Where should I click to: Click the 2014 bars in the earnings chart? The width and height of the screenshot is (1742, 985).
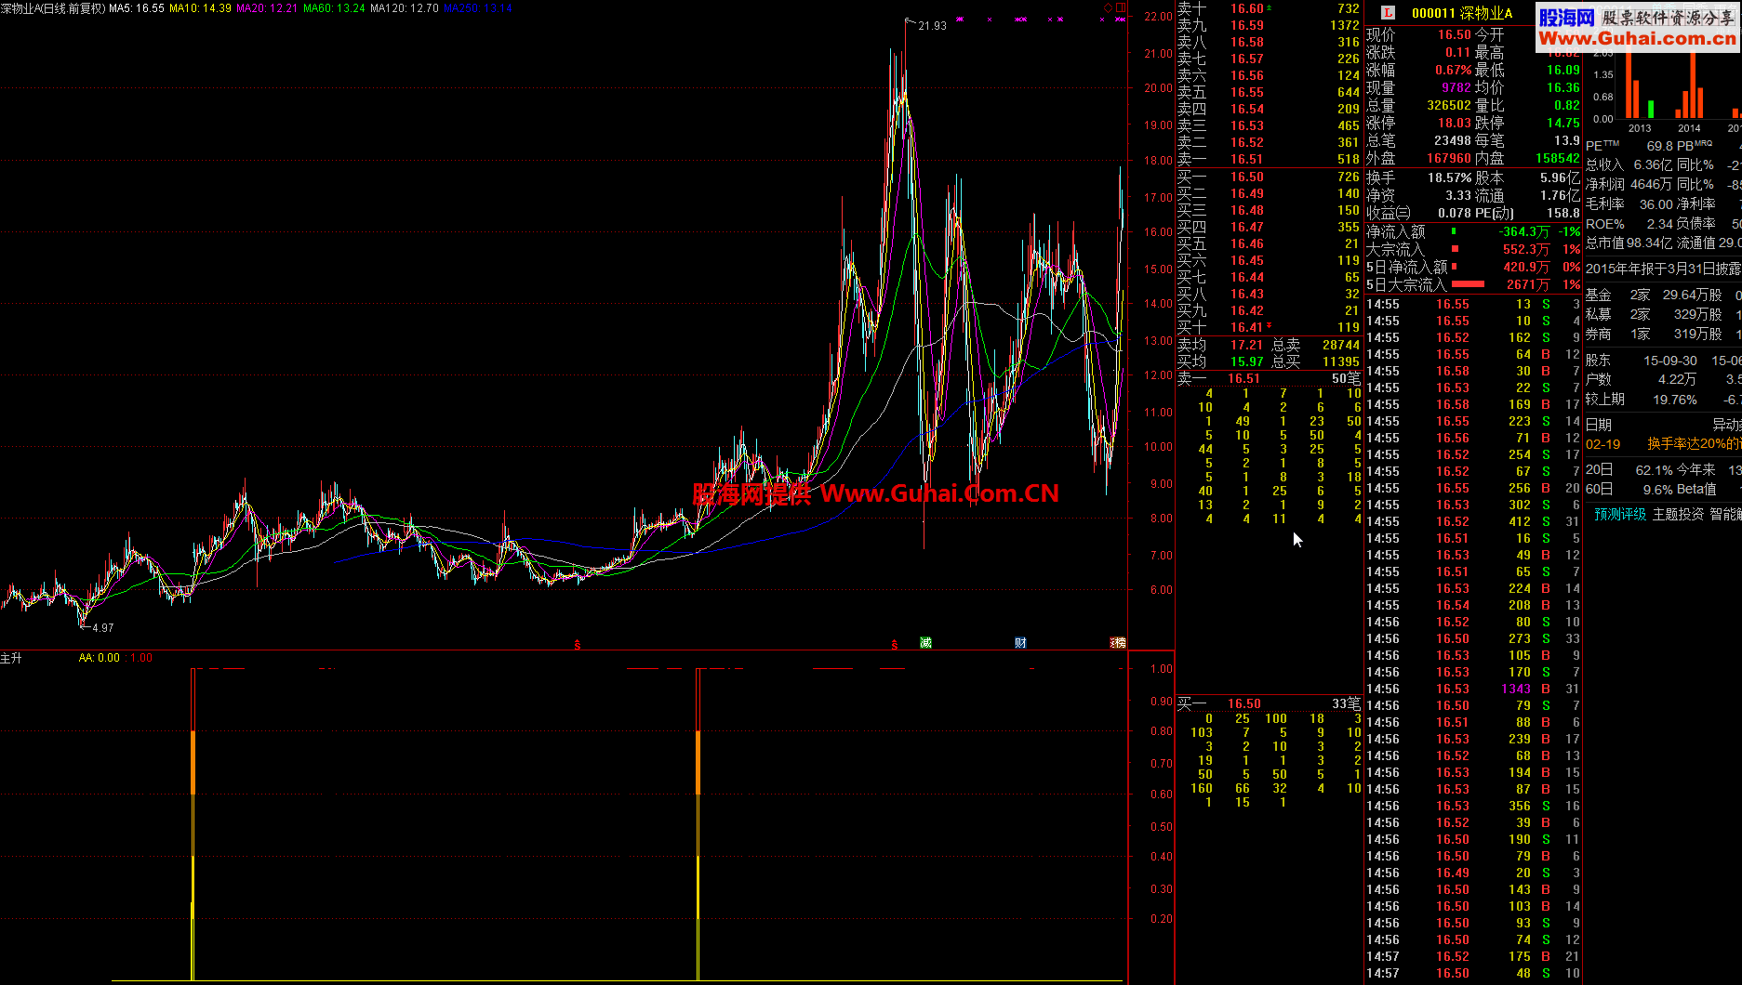point(1690,85)
